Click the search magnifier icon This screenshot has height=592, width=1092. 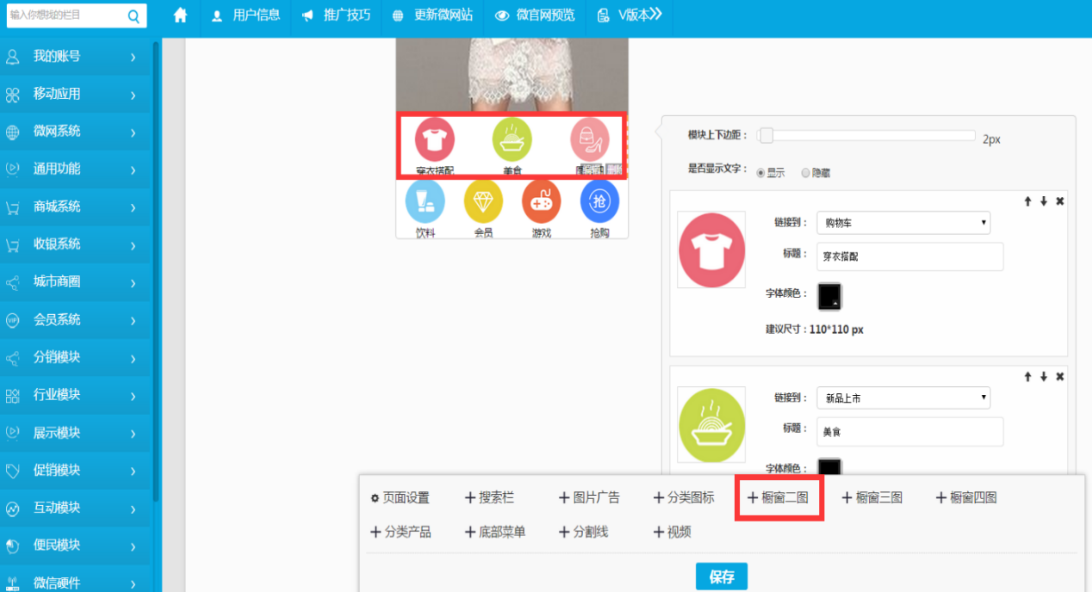click(x=133, y=15)
